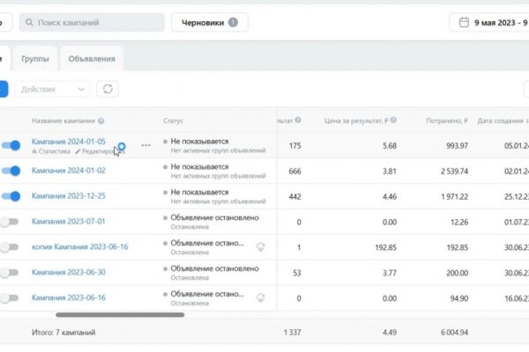Click the refresh table icon

click(x=108, y=89)
